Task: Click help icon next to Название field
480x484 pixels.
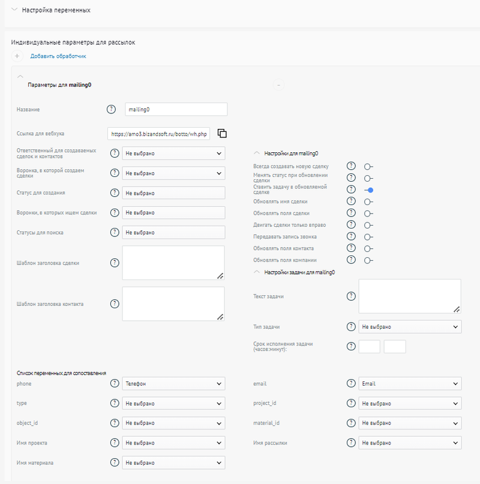Action: click(x=111, y=109)
